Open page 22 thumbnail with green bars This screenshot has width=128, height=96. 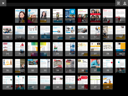[33, 49]
